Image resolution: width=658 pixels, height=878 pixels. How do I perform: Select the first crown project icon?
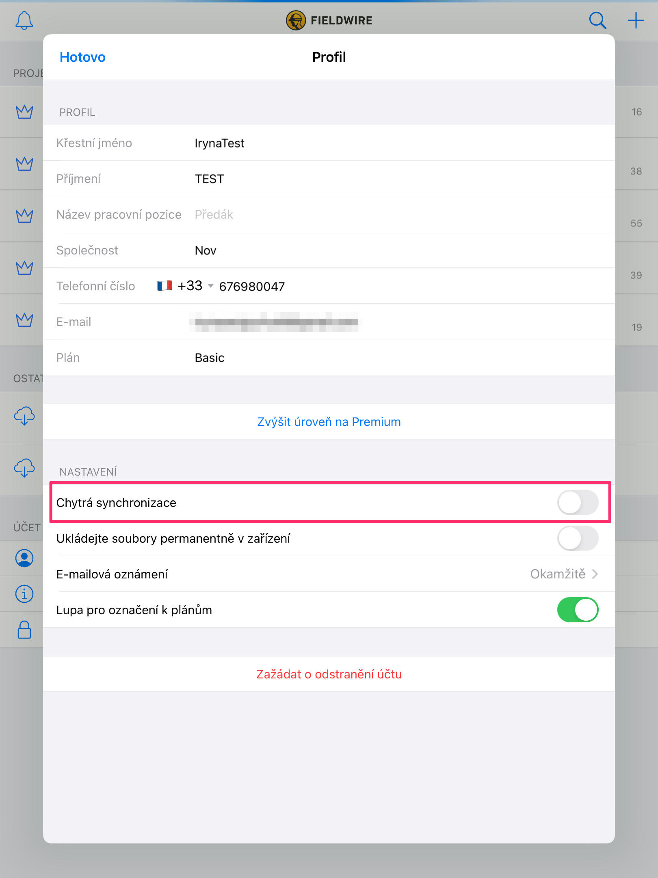point(24,112)
